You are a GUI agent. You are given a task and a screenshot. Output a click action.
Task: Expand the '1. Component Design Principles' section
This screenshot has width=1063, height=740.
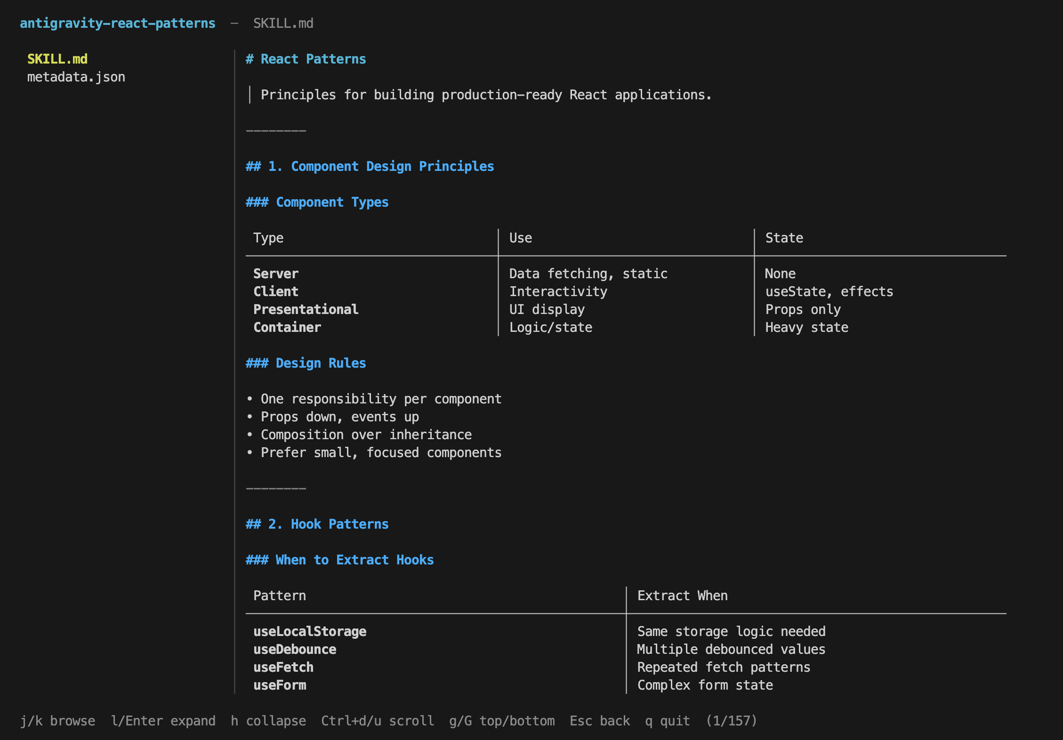click(370, 166)
